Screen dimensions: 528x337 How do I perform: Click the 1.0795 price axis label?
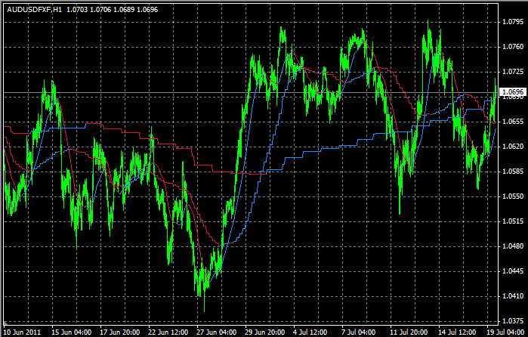pos(513,22)
